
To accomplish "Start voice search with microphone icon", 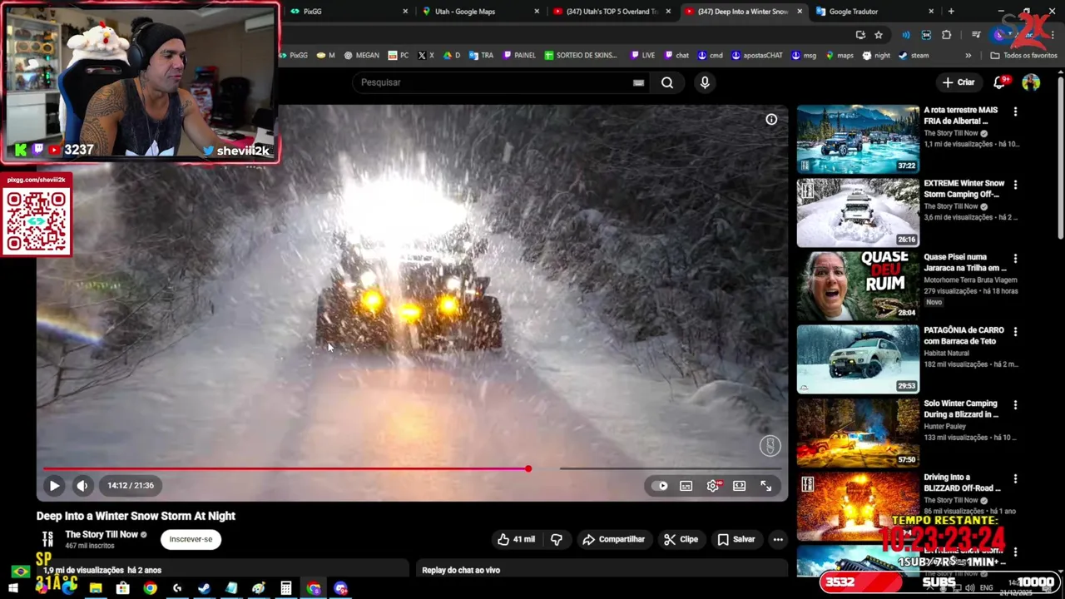I will point(705,82).
